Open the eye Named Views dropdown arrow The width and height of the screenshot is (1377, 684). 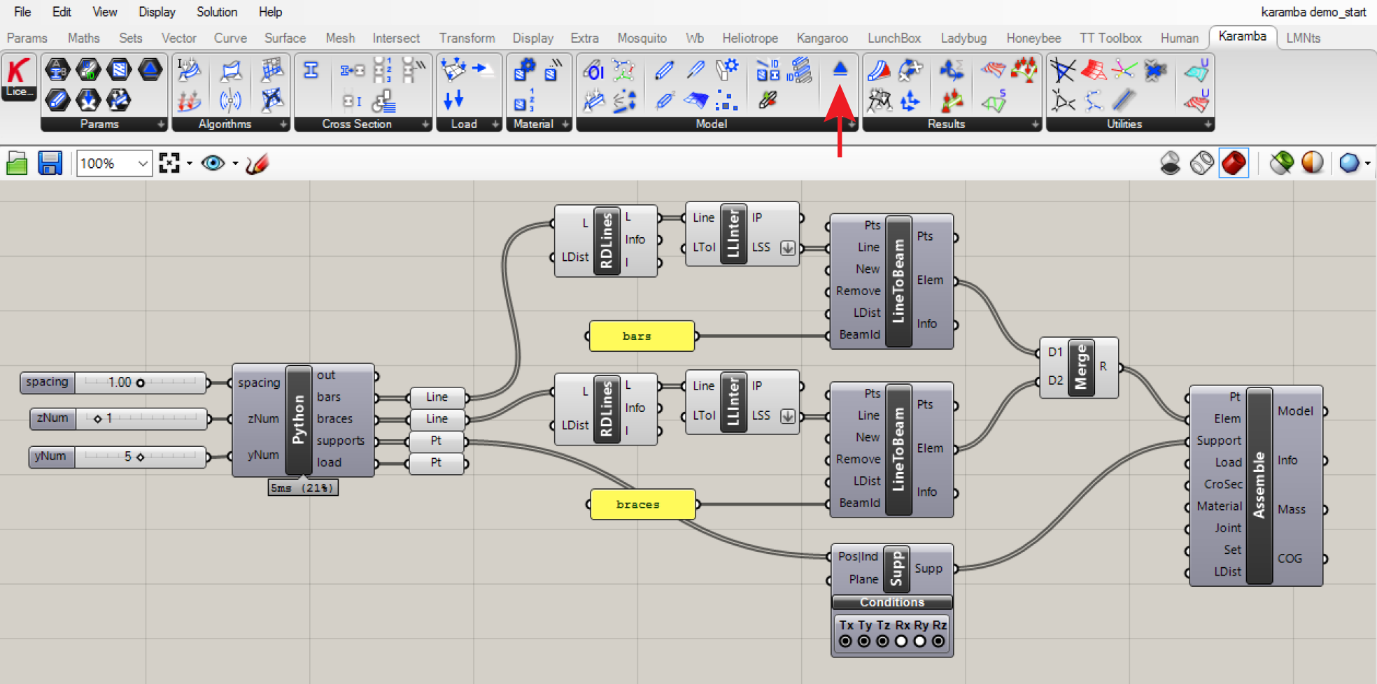(235, 164)
